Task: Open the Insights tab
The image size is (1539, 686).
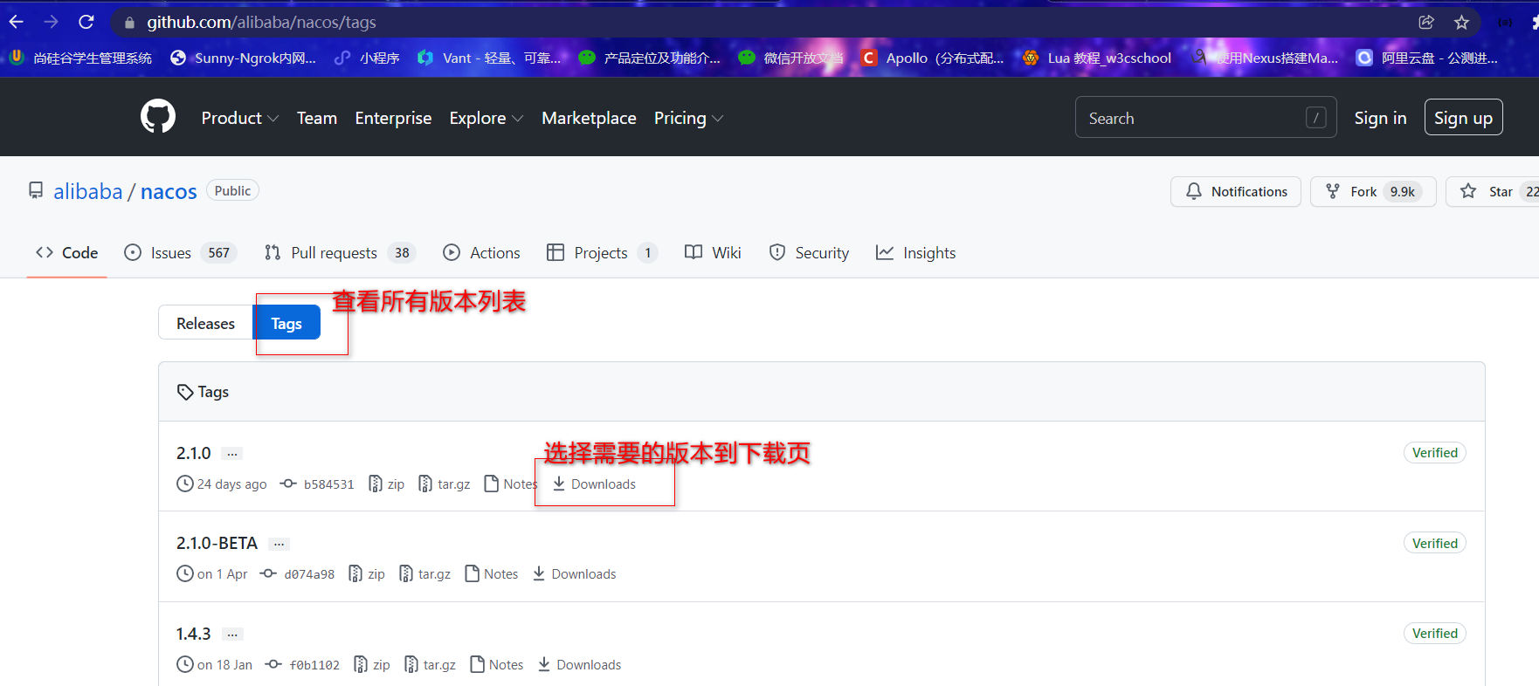Action: (x=915, y=252)
